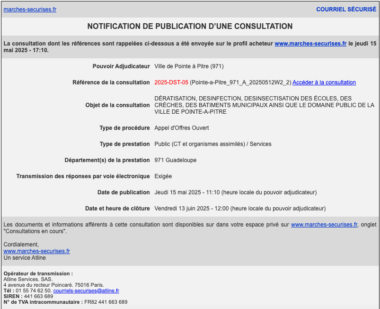The image size is (380, 309).
Task: Click the Appel d'Offres Ouvert procedure value
Action: pyautogui.click(x=181, y=128)
